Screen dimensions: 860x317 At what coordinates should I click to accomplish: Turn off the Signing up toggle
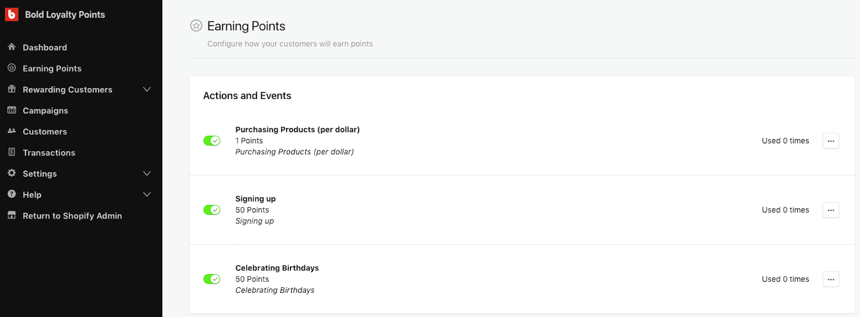point(212,210)
